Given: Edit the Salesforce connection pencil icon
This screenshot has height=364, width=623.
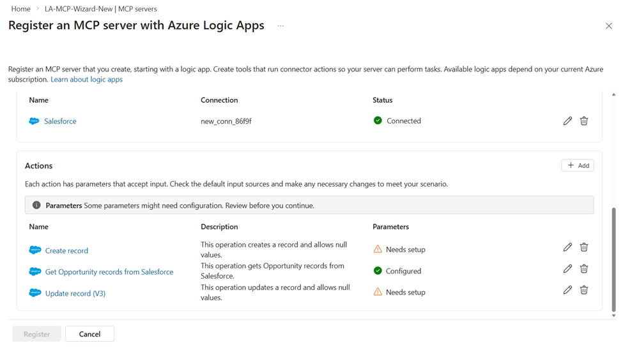Looking at the screenshot, I should (567, 121).
